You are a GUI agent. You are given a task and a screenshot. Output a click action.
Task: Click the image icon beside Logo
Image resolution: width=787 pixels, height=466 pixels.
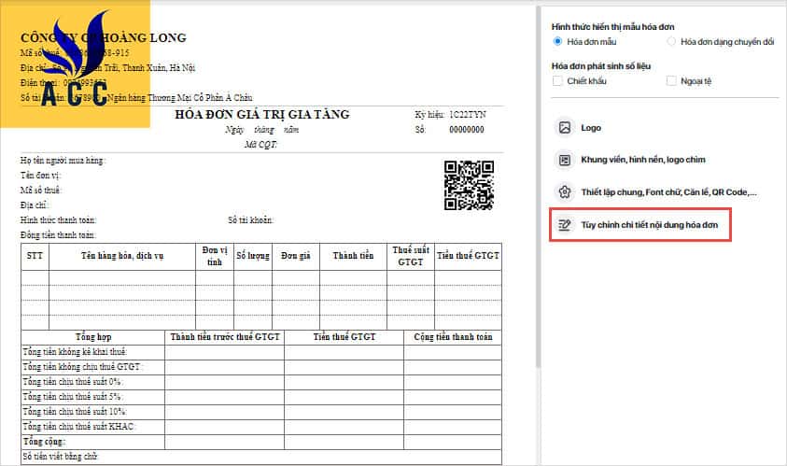[x=564, y=128]
